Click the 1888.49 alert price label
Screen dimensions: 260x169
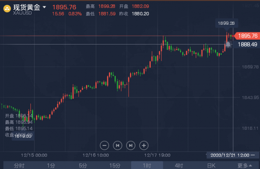[247, 44]
